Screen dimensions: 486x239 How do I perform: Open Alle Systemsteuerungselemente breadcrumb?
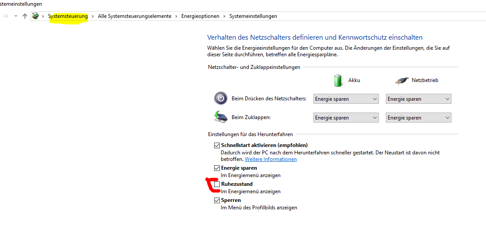click(135, 16)
